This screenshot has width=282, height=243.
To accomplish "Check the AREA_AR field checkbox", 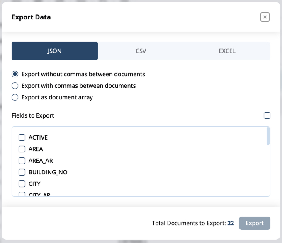I will tap(22, 161).
